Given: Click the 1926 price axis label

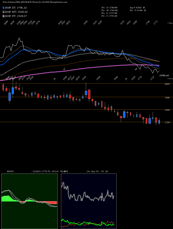Looking at the screenshot, I should tap(167, 98).
